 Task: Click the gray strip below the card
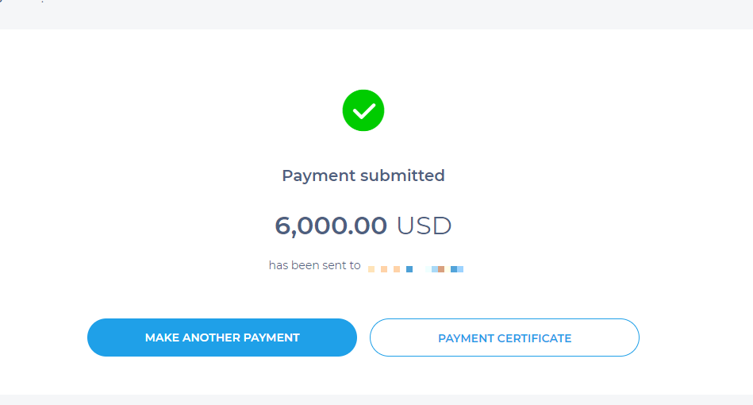(x=376, y=399)
